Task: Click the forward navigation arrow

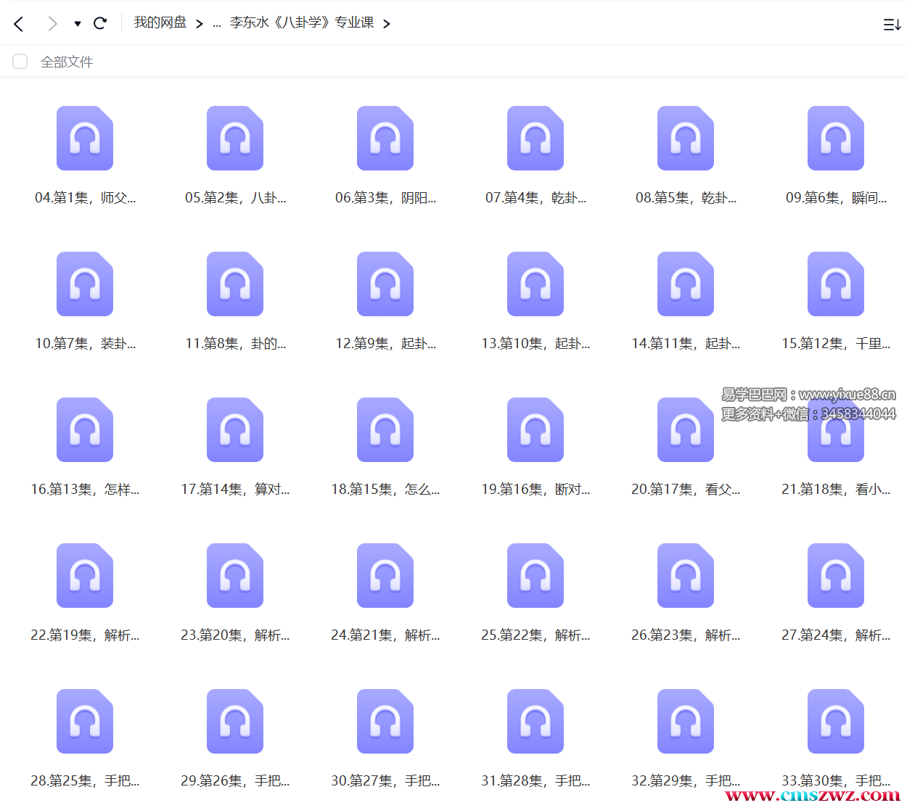Action: [52, 24]
